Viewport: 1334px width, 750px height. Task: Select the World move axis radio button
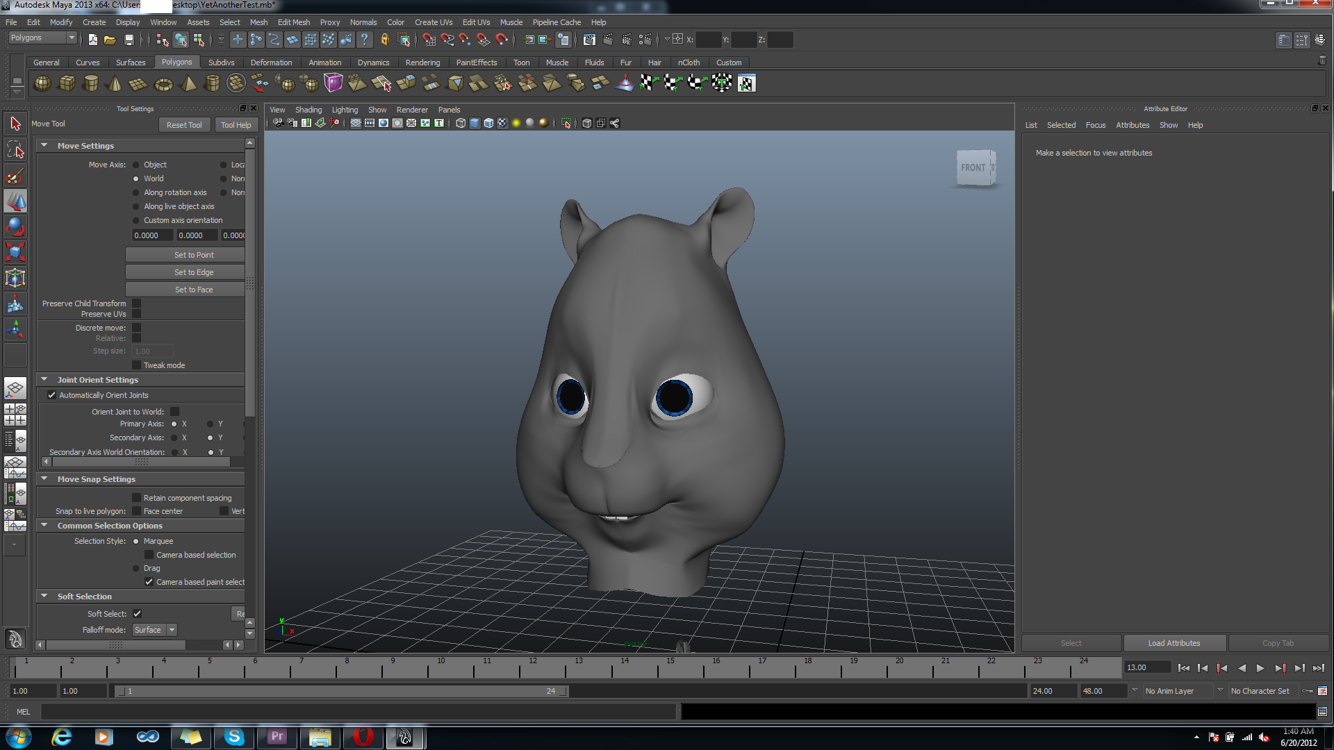coord(136,178)
